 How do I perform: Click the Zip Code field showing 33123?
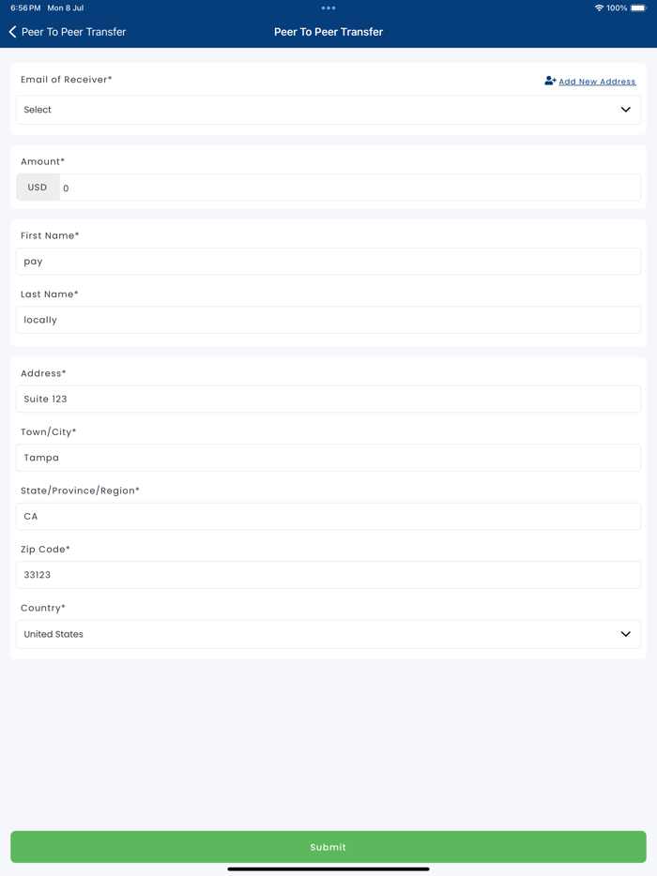328,574
